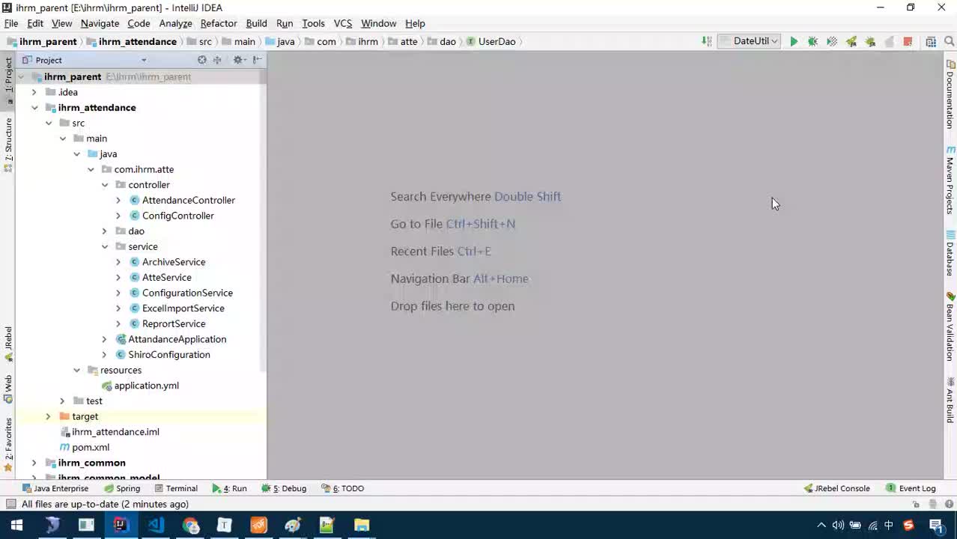This screenshot has width=957, height=539.
Task: Start debugging with the green bug icon
Action: click(x=812, y=42)
